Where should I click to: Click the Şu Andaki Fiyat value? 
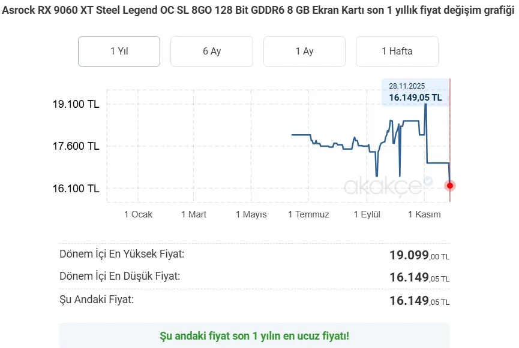419,300
